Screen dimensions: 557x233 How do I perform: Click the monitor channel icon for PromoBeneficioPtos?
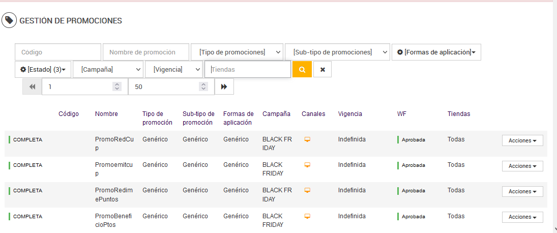(x=307, y=216)
